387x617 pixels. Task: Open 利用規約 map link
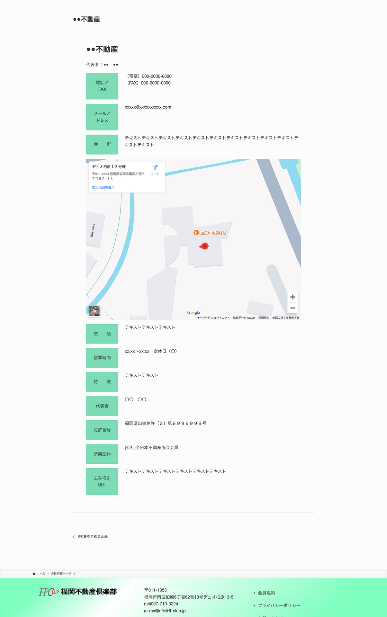point(264,318)
